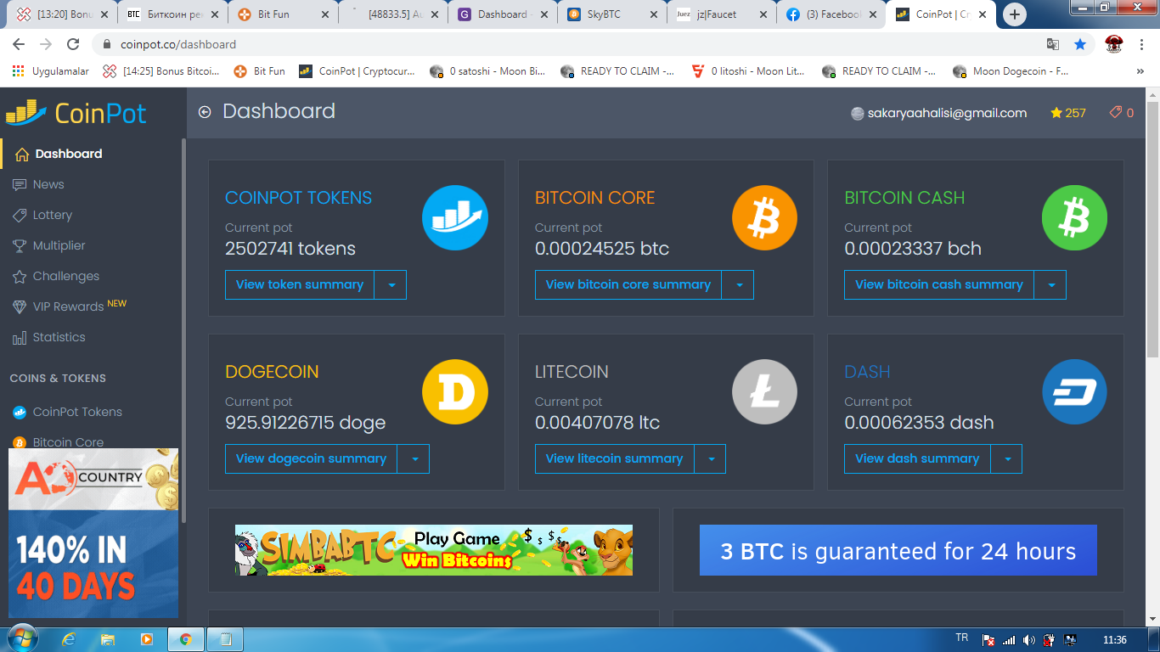
Task: Click the Chrome back navigation arrow
Action: pyautogui.click(x=20, y=44)
